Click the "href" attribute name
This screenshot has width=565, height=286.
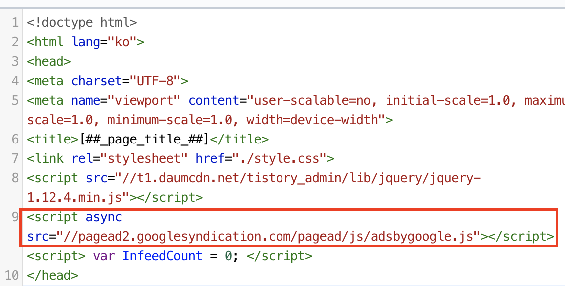point(210,158)
